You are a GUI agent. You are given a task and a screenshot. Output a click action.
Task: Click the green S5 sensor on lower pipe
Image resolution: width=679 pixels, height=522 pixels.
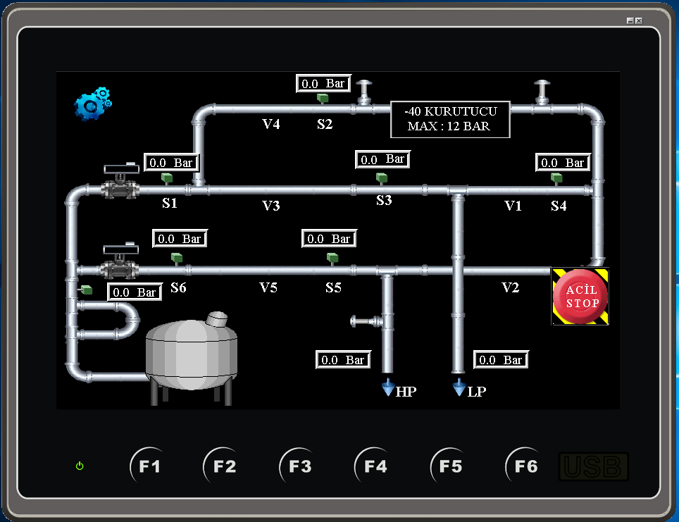click(x=331, y=258)
